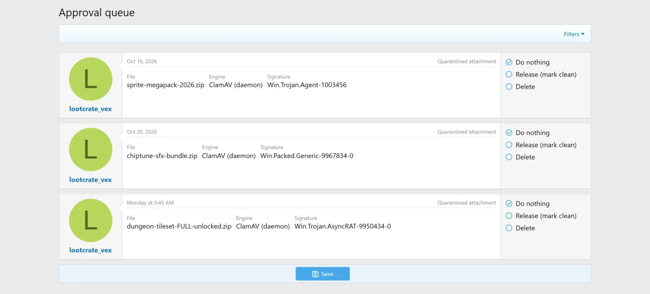650x294 pixels.
Task: Click Quarantined attachment label on Monday item
Action: (467, 203)
